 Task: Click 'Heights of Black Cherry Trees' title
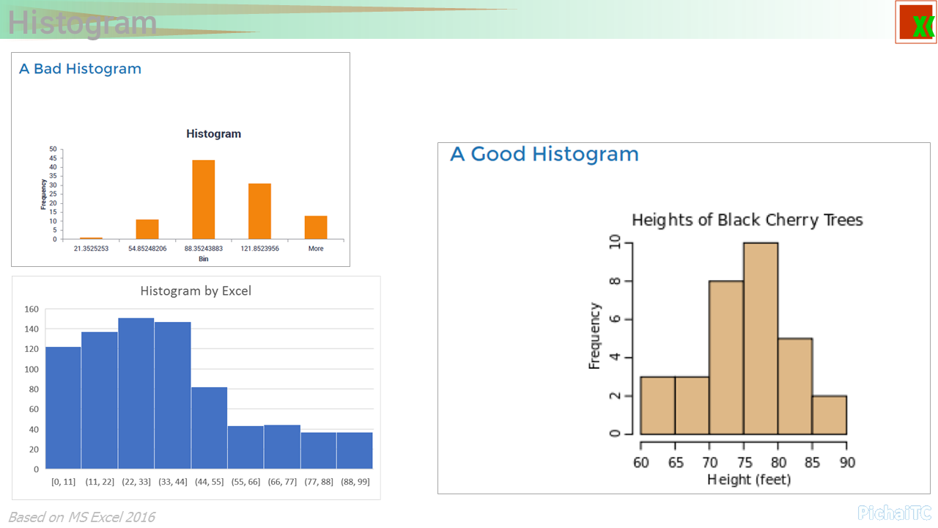point(747,220)
